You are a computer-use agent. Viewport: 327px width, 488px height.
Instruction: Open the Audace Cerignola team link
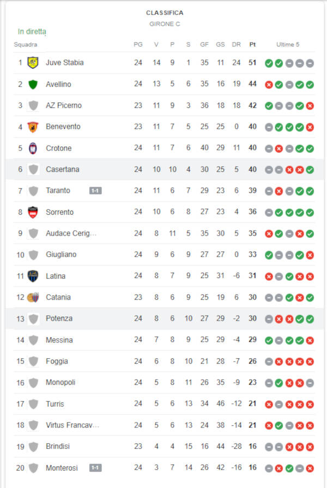point(71,233)
